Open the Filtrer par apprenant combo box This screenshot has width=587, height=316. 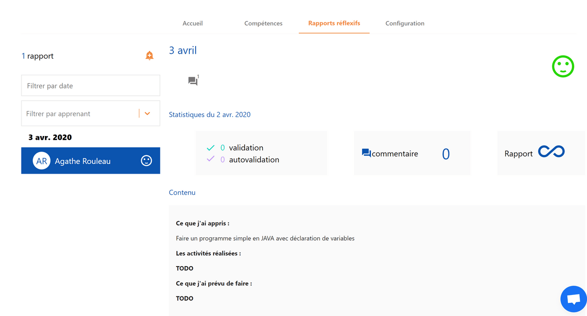[90, 113]
